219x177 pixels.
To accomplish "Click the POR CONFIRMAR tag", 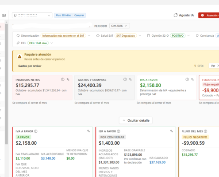I will tap(112, 137).
